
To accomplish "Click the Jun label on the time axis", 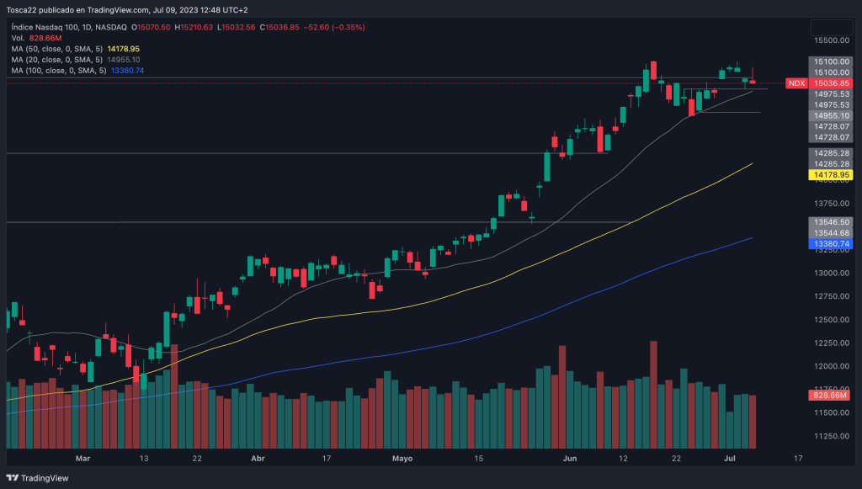I will point(570,459).
